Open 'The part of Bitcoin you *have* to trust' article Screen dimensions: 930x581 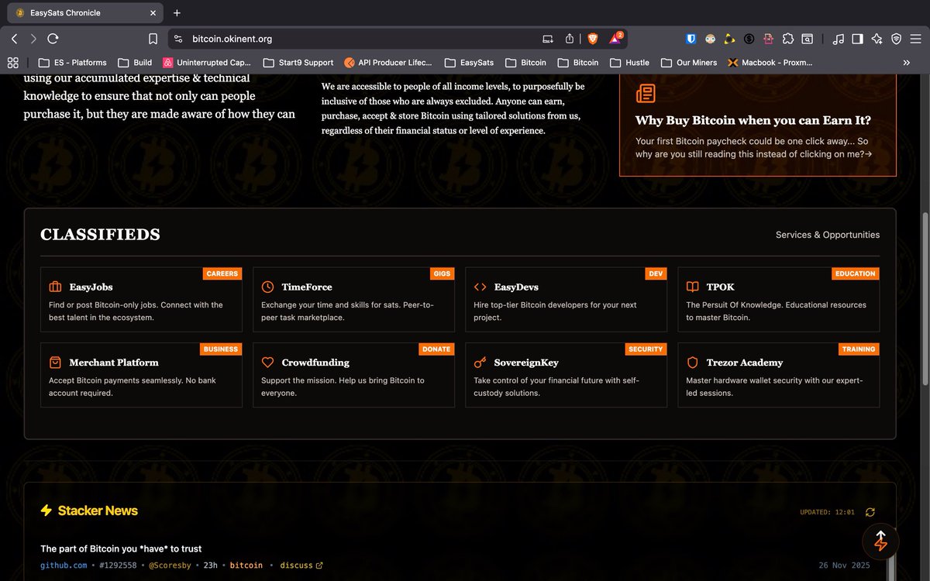(x=121, y=548)
